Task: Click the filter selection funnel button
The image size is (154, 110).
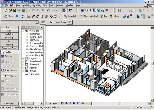Action: 70,22
